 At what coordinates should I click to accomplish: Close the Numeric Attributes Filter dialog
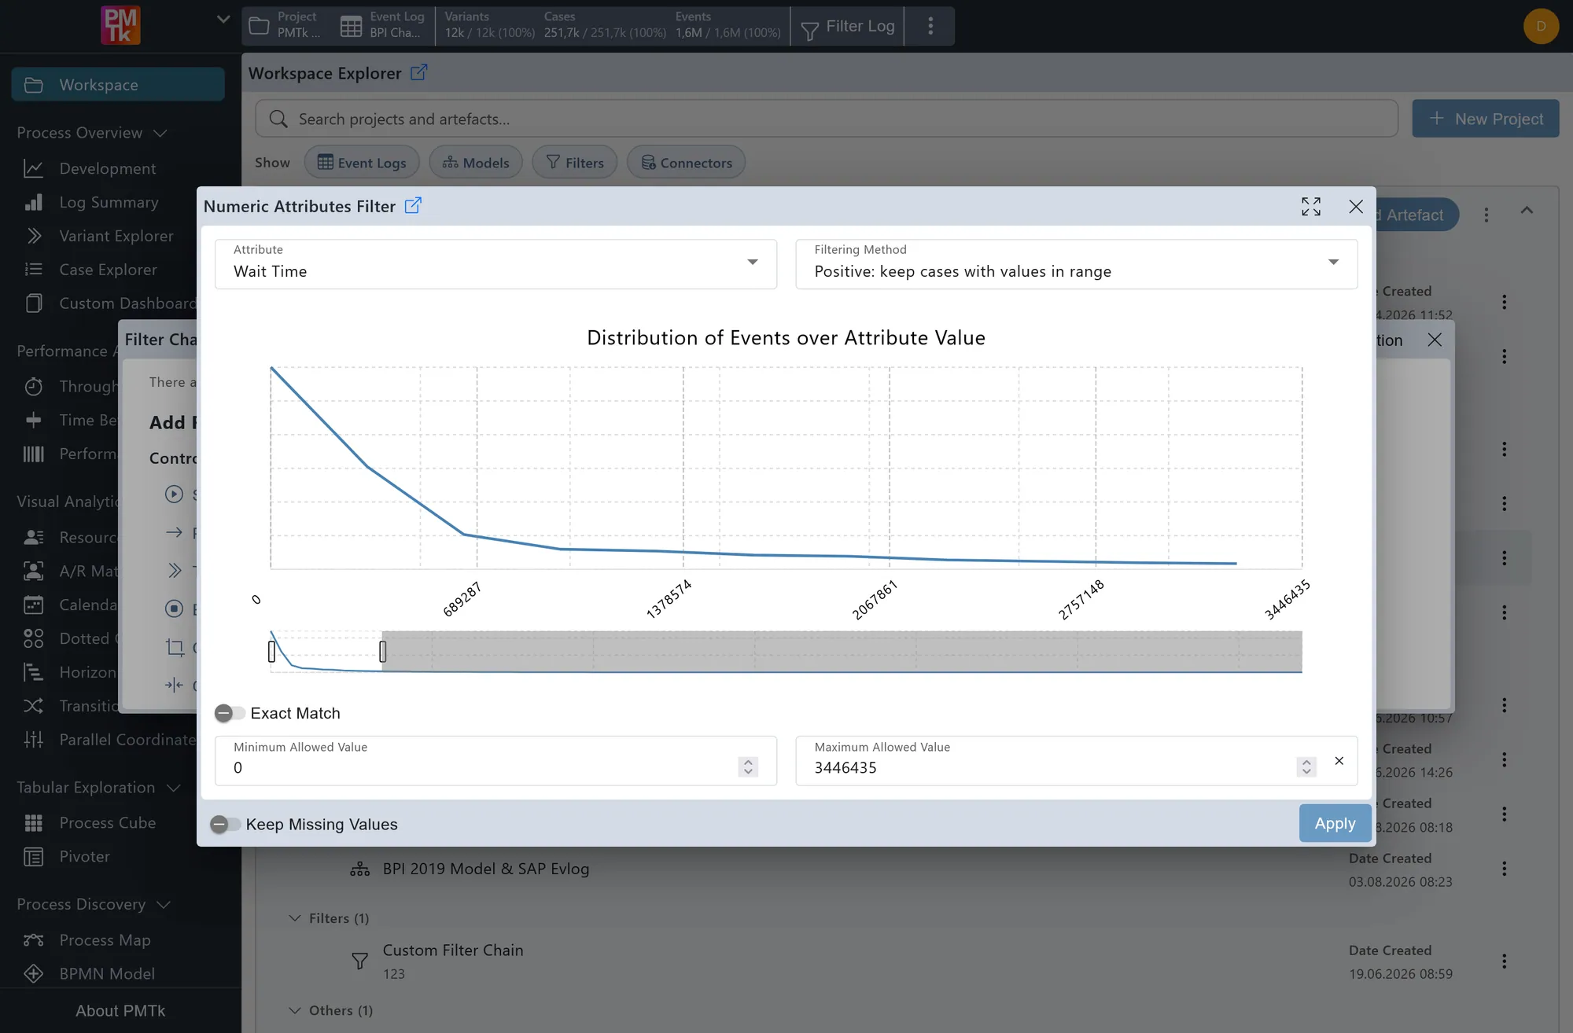1356,206
